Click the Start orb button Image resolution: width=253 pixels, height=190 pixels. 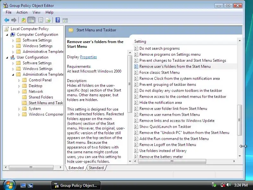(9, 185)
